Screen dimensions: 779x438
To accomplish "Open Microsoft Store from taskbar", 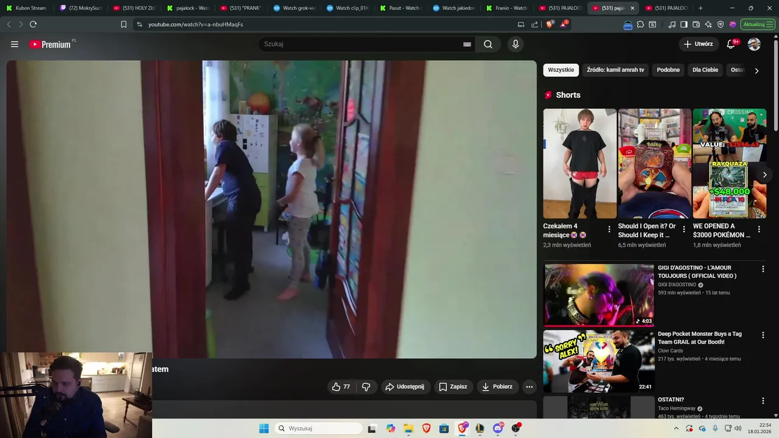I will click(x=444, y=428).
